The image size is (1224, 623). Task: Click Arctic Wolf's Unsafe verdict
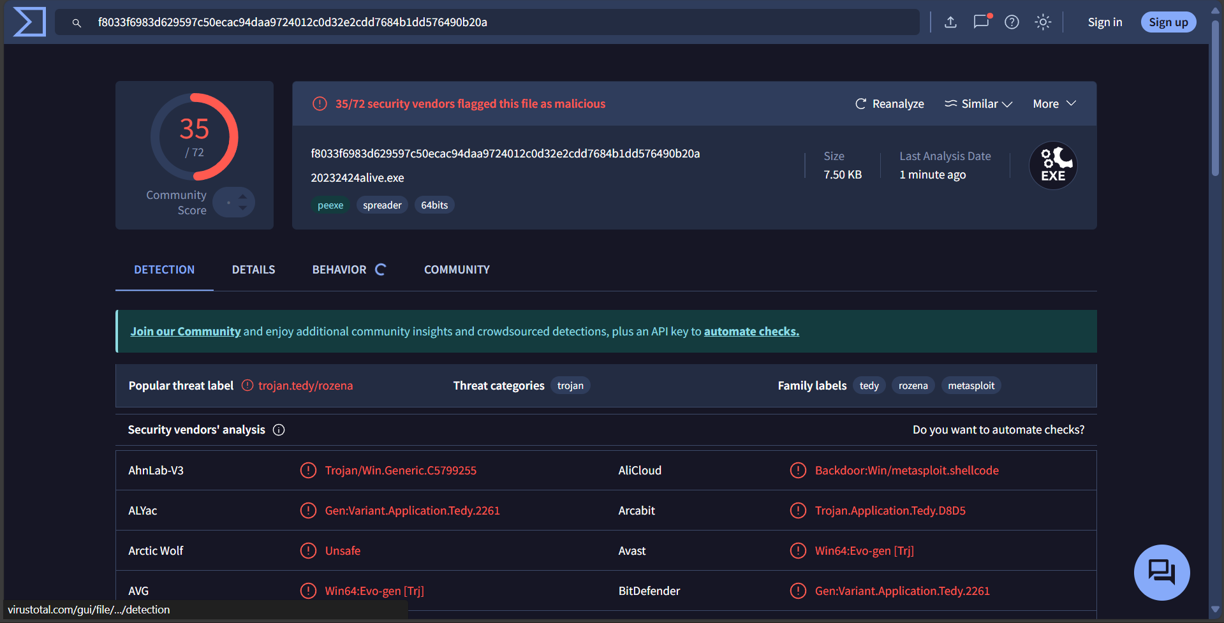point(343,551)
